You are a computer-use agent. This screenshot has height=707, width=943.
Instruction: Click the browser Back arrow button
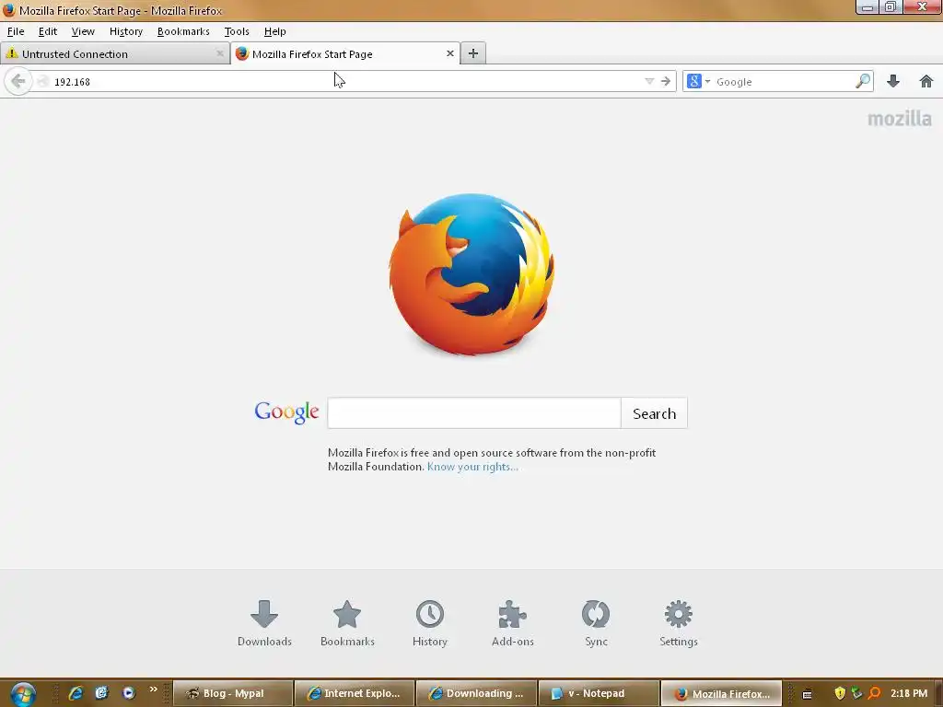click(x=18, y=81)
